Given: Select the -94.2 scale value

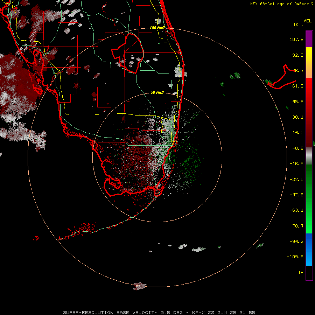Looking at the screenshot, I should pyautogui.click(x=296, y=241).
